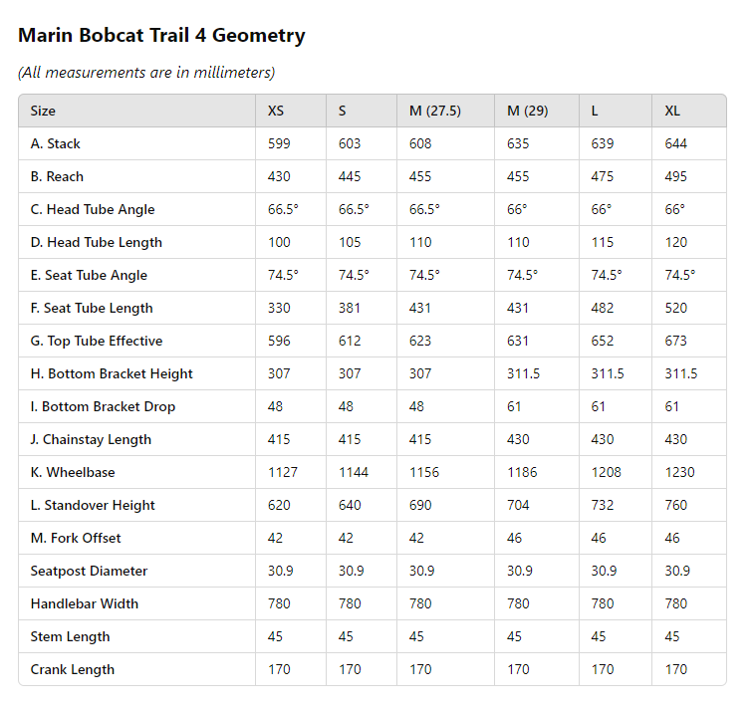Click the 1230 wheelbase value for XL
The width and height of the screenshot is (752, 710).
tap(680, 472)
